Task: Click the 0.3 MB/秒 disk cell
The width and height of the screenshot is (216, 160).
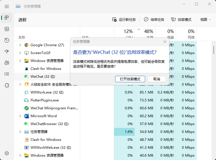Action: point(165,92)
